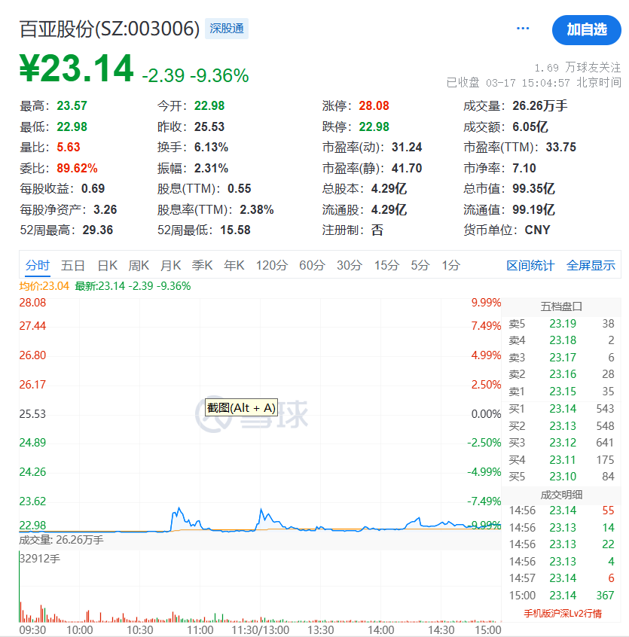The height and width of the screenshot is (637, 629).
Task: Click the 买3 order row with 641
Action: 561,443
